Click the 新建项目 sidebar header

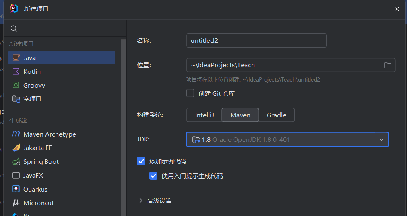(22, 44)
